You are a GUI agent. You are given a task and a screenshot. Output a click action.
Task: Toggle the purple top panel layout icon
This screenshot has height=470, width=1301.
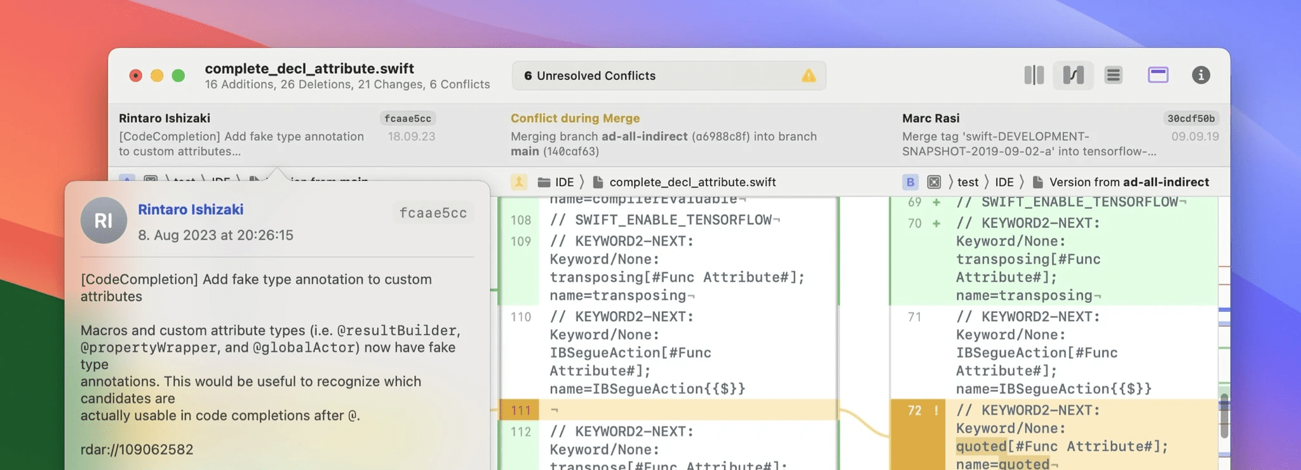pyautogui.click(x=1157, y=76)
